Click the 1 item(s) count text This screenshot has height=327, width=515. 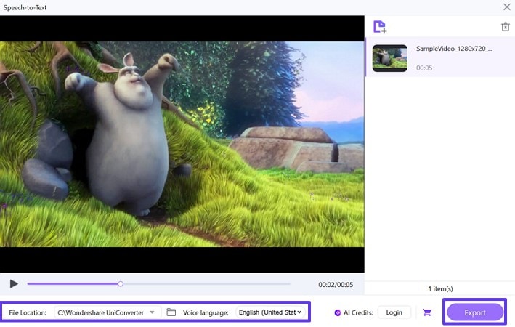coord(440,288)
